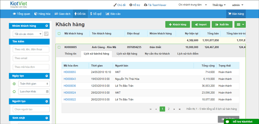This screenshot has width=259, height=124.
Task: Open invoice HD000036
Action: pos(70,86)
